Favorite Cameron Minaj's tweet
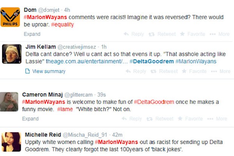This screenshot has width=234, height=156. coord(190,119)
